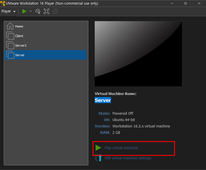Click the Server VM list icon
Image resolution: width=206 pixels, height=170 pixels.
pos(10,55)
